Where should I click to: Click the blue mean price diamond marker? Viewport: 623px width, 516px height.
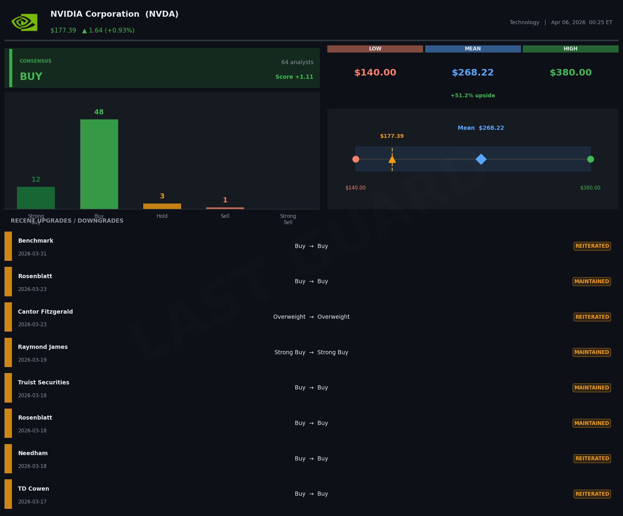click(481, 159)
